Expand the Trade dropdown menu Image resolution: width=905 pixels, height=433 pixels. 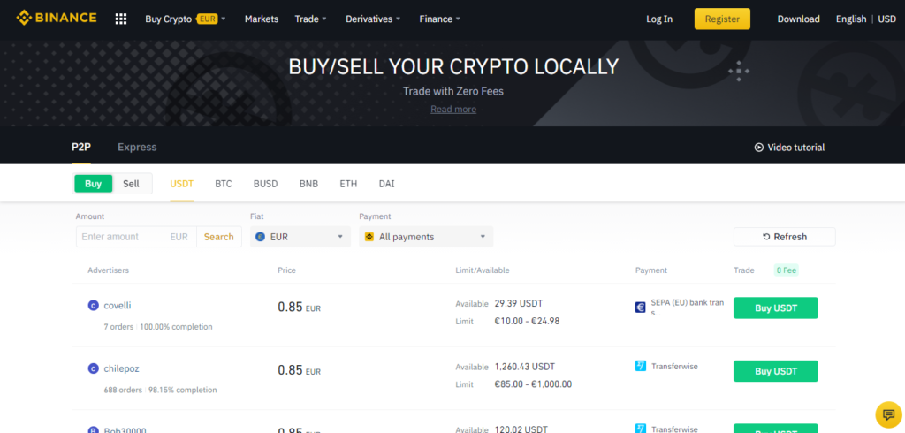310,19
